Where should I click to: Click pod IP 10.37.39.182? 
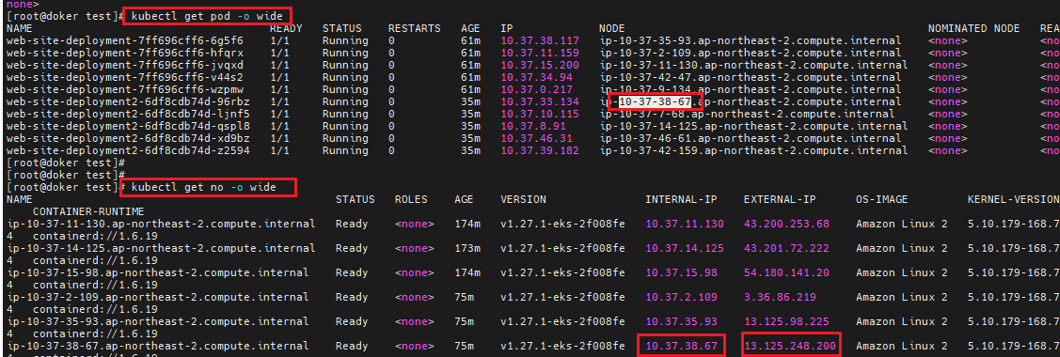point(540,149)
